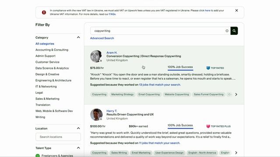The width and height of the screenshot is (280, 157).
Task: Click the Marketing Strategy skill tag
Action: pyautogui.click(x=122, y=94)
